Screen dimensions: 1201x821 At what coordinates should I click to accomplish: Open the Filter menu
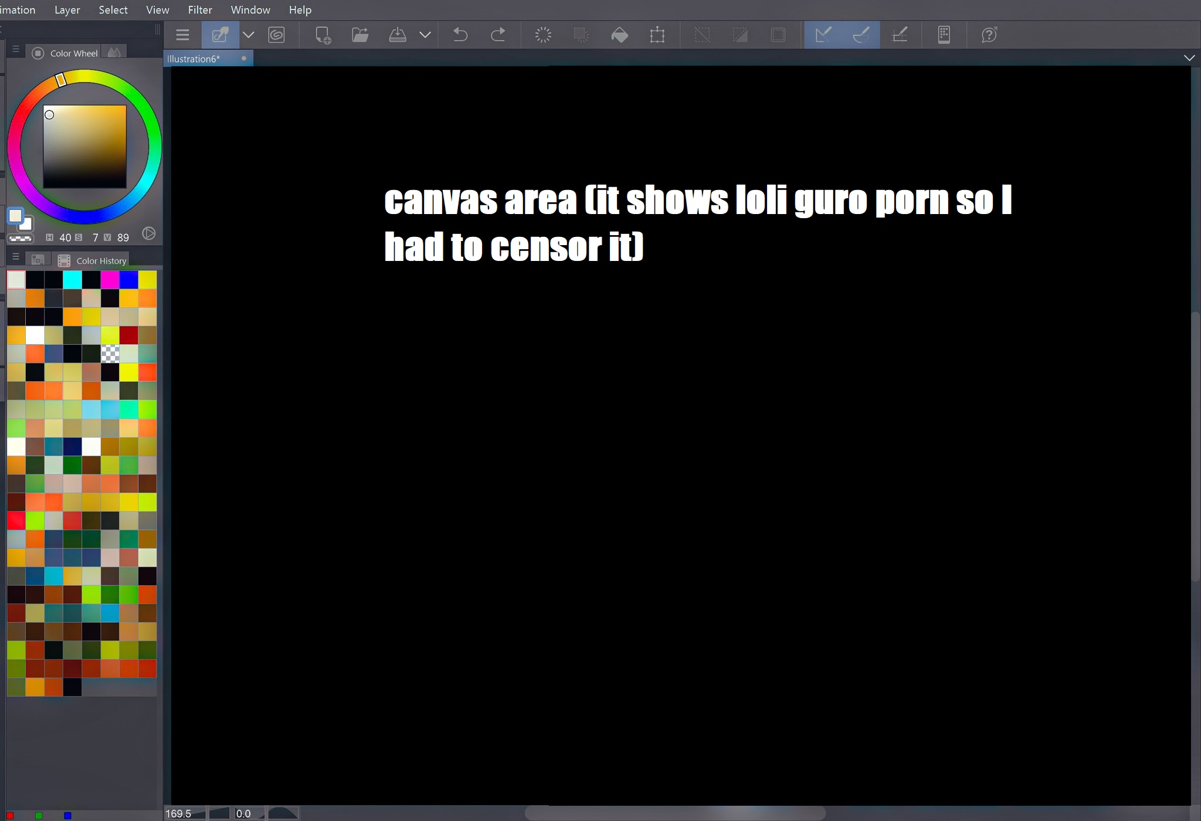point(200,10)
